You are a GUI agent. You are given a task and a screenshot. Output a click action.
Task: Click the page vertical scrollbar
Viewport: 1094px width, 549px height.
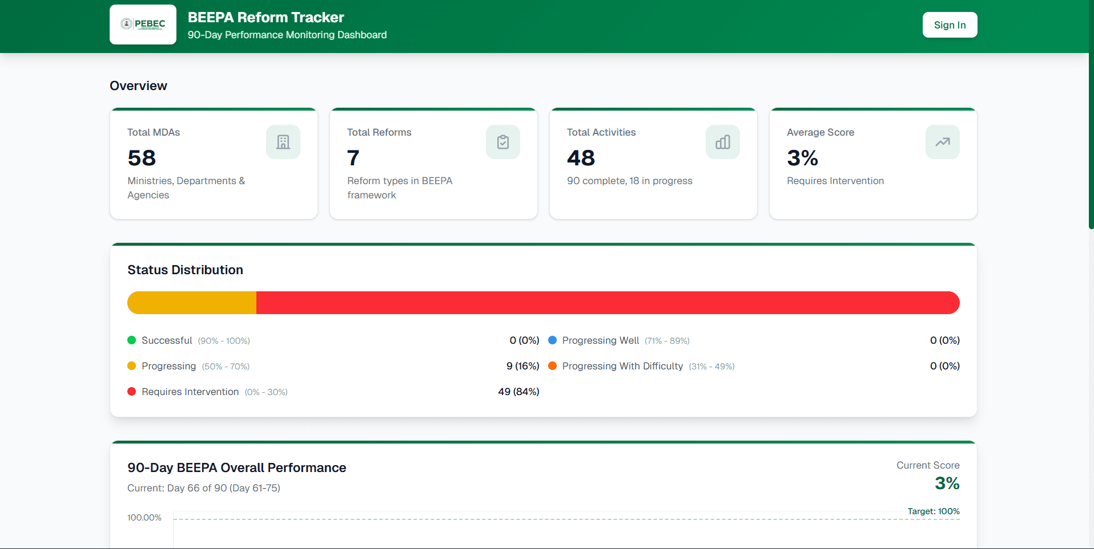tap(1091, 114)
